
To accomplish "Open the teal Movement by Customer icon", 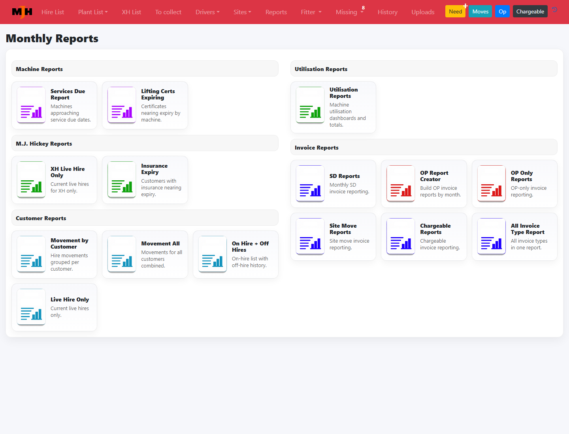I will tap(31, 254).
